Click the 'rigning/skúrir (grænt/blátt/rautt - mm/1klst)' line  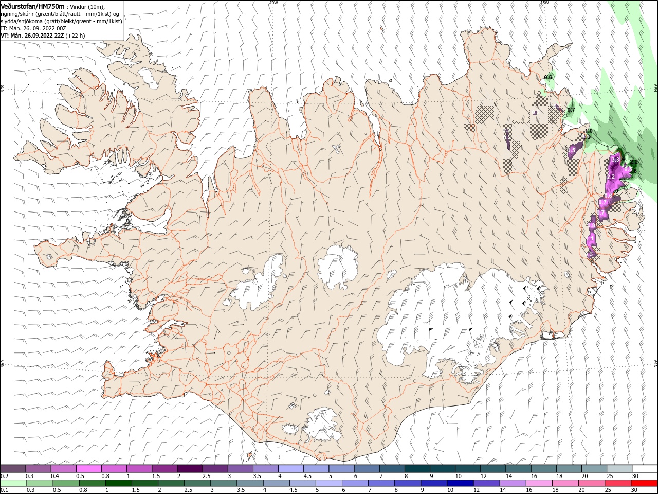click(60, 14)
